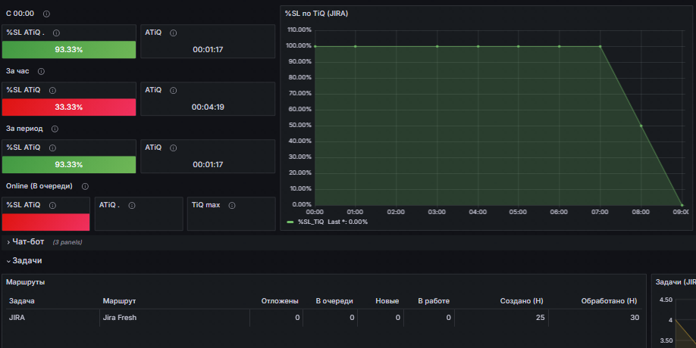Image resolution: width=696 pixels, height=348 pixels.
Task: Click the 100.00% label on chart Y axis
Action: click(x=299, y=45)
